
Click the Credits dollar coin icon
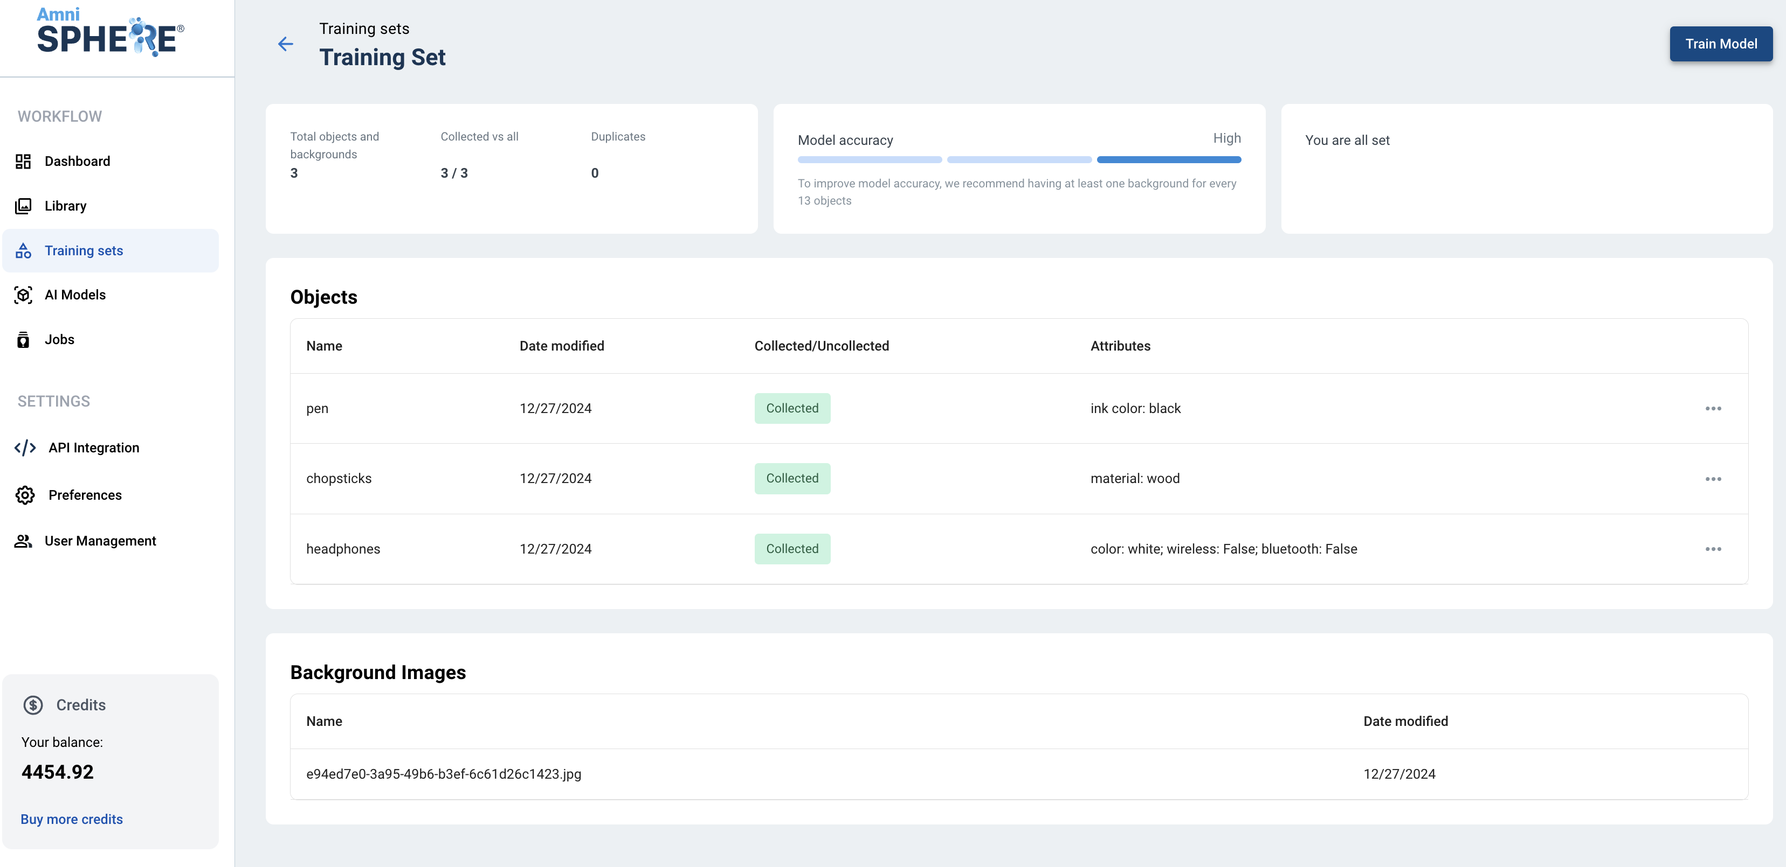coord(33,705)
